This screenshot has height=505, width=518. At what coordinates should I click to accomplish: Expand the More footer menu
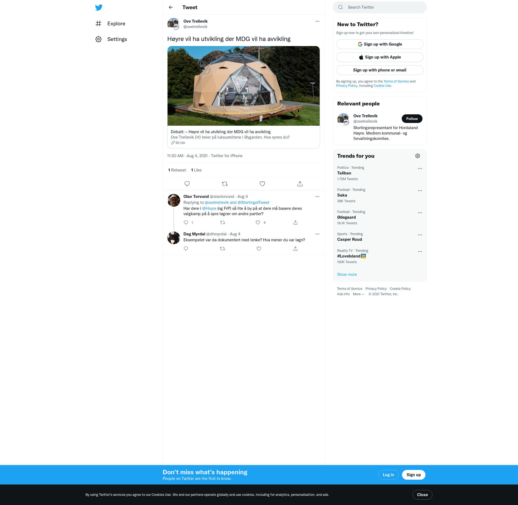coord(359,294)
